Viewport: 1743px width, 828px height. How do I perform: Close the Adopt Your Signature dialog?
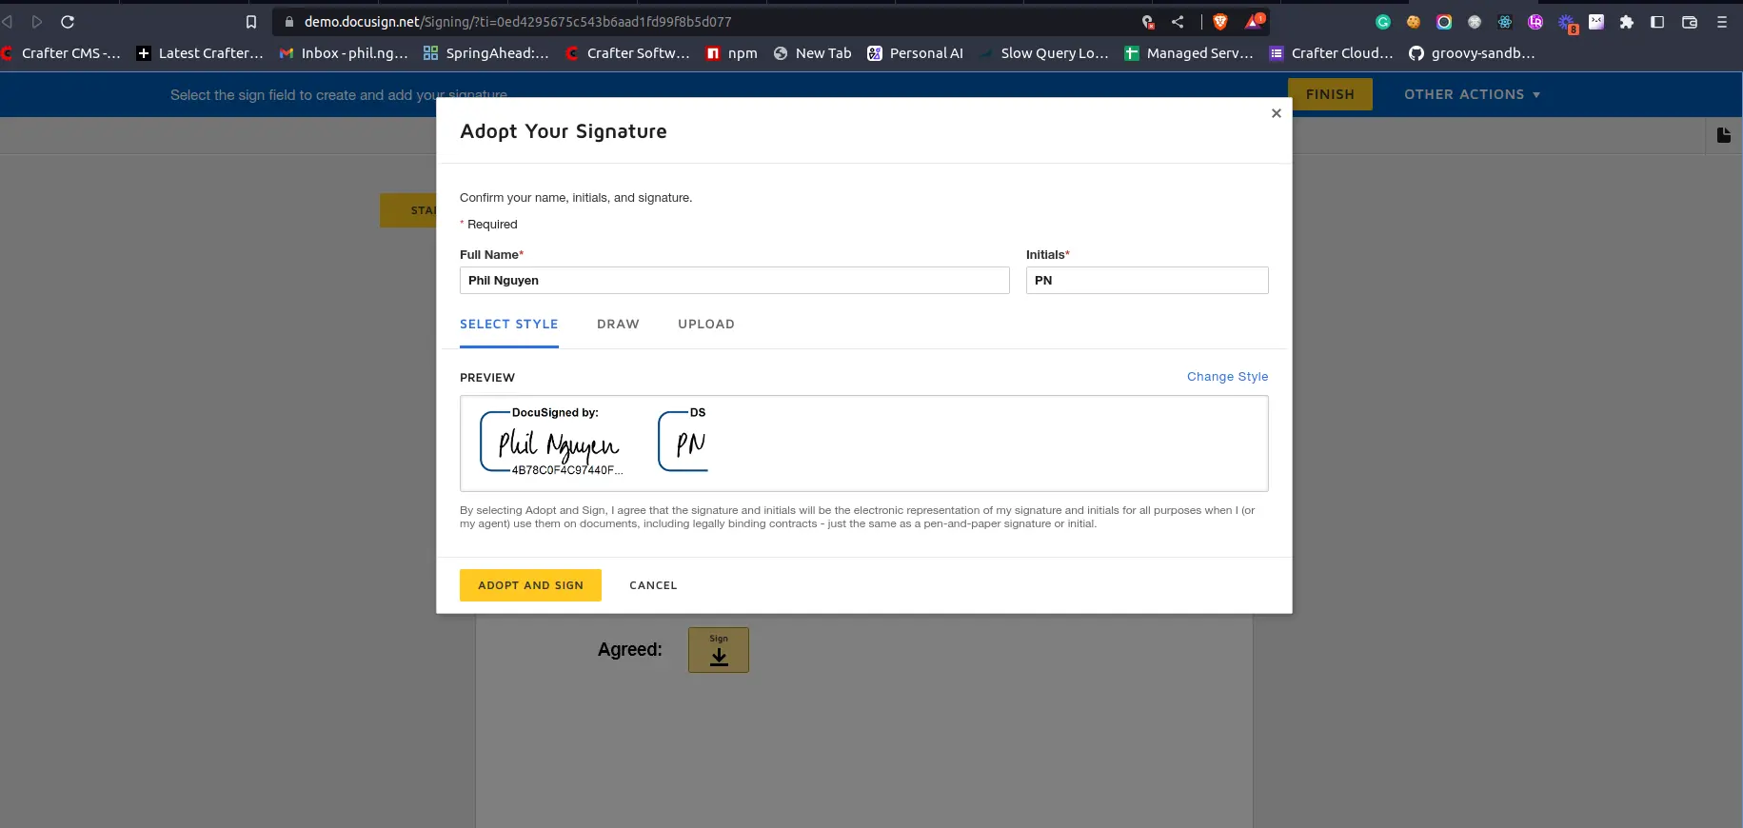coord(1276,113)
